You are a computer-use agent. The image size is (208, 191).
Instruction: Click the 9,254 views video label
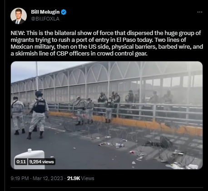pyautogui.click(x=42, y=162)
